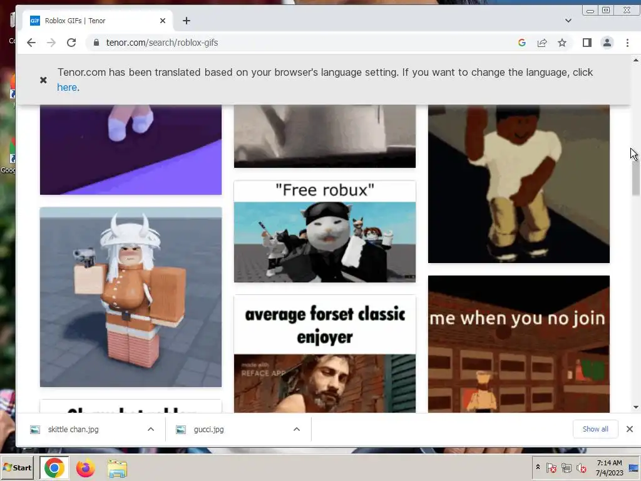Open the "Free robux" cat GIF
641x481 pixels.
[325, 232]
